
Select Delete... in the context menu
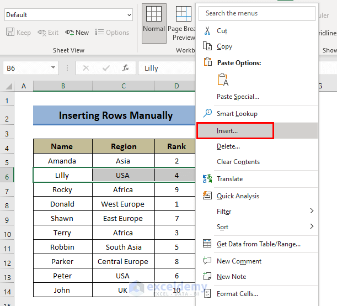[x=228, y=146]
